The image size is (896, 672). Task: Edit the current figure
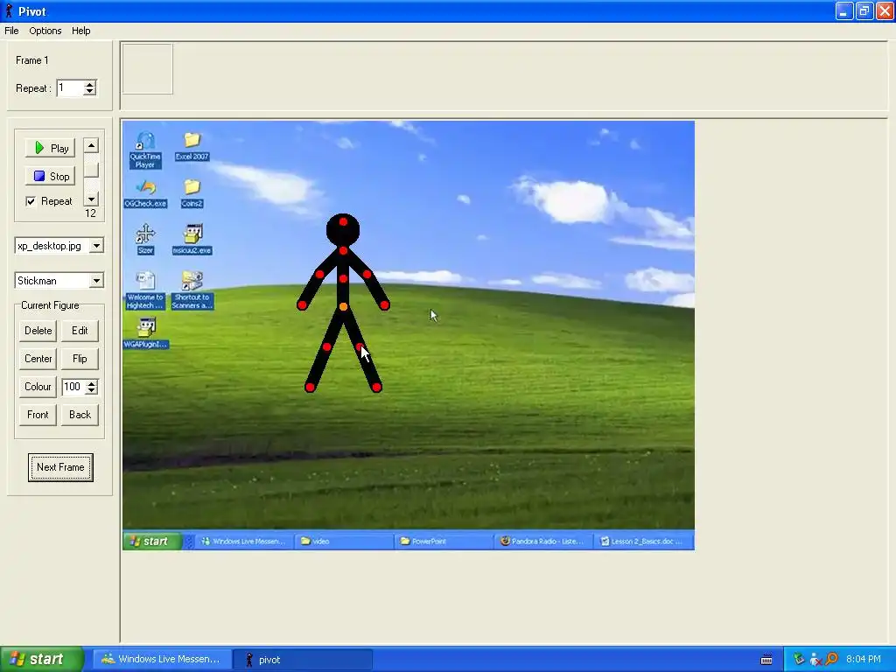pyautogui.click(x=80, y=331)
